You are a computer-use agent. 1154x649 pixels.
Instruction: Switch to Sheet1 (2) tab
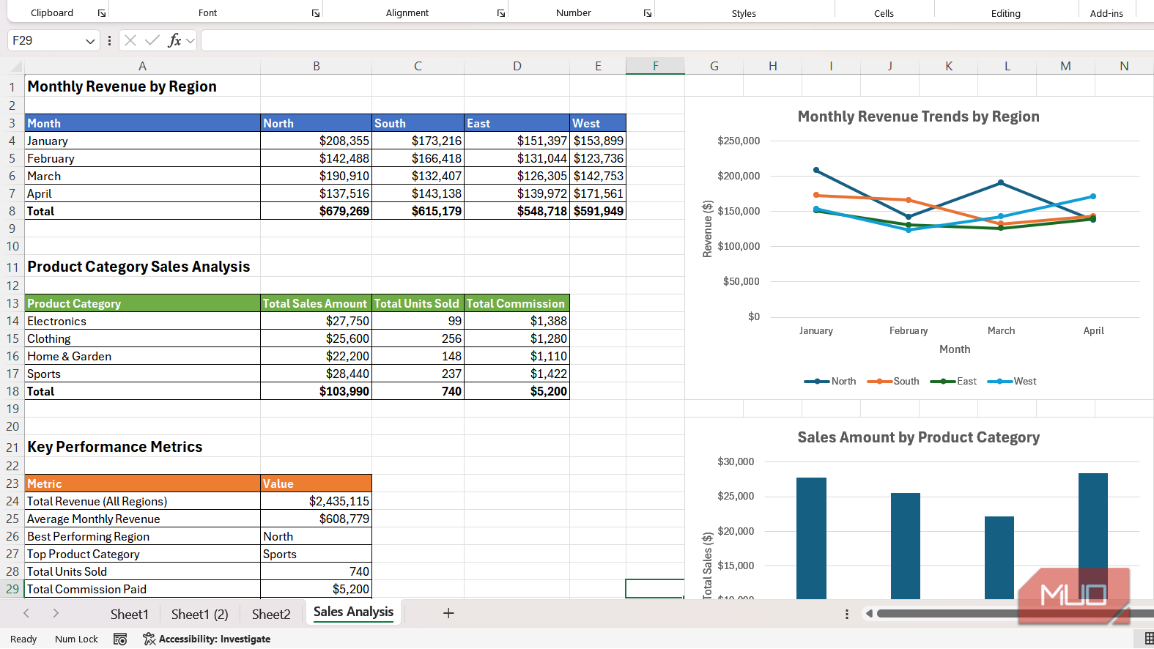[199, 614]
